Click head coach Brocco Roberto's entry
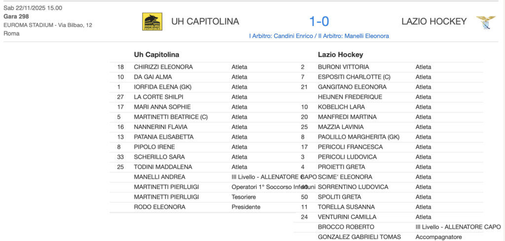This screenshot has height=241, width=505. point(346,227)
